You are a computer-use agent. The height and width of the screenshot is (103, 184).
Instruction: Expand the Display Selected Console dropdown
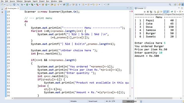(x=177, y=12)
